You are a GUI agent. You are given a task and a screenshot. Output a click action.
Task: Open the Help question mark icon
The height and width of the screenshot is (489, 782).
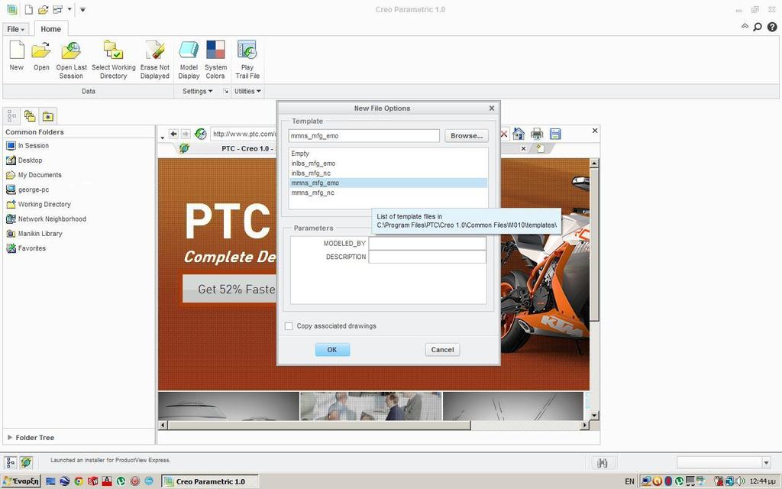772,27
